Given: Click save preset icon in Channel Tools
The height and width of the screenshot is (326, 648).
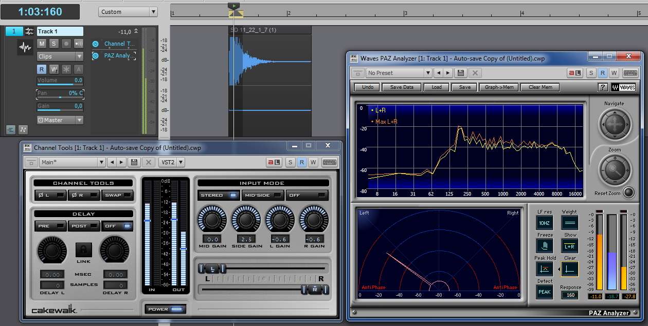Looking at the screenshot, I should tap(134, 162).
